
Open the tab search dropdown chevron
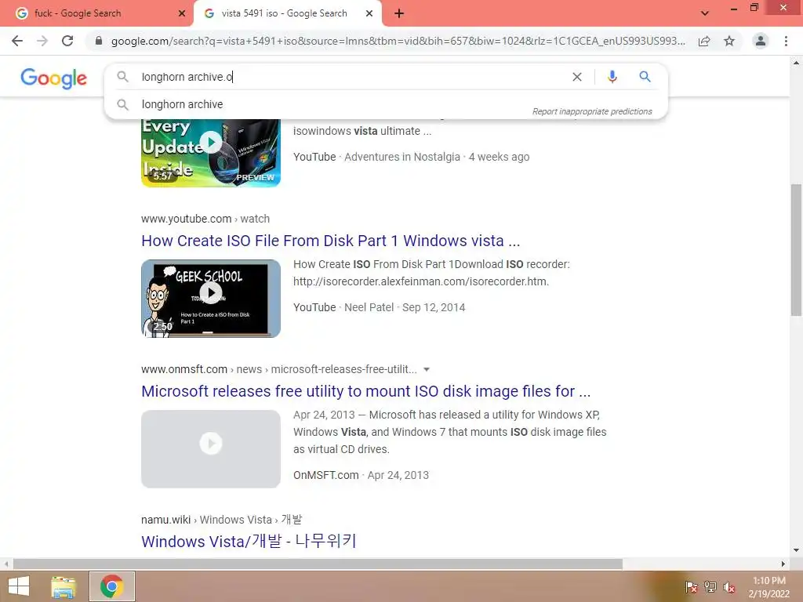705,13
